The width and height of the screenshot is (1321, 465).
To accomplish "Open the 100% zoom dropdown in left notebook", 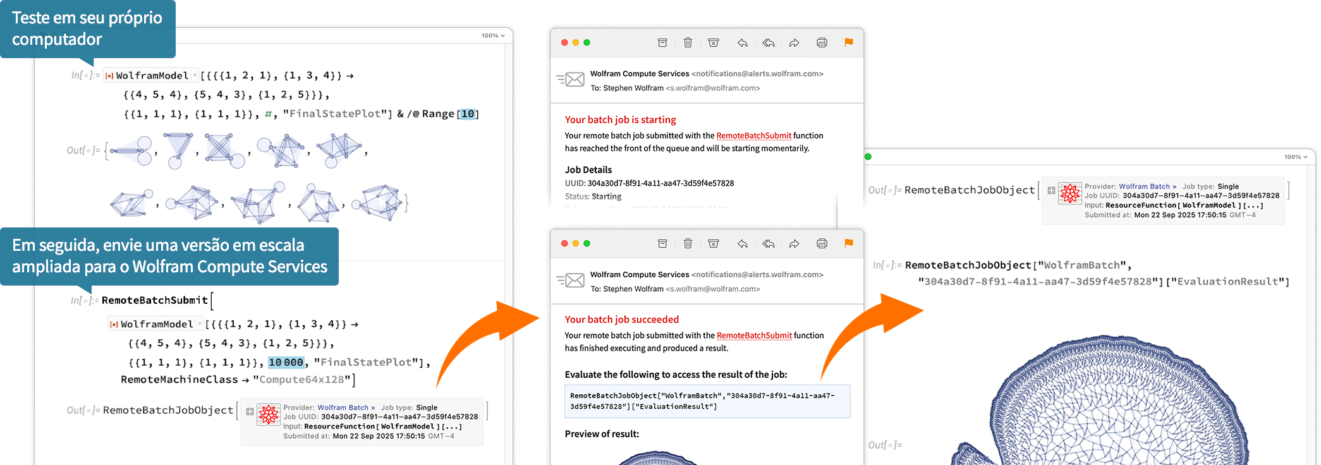I will pos(493,36).
